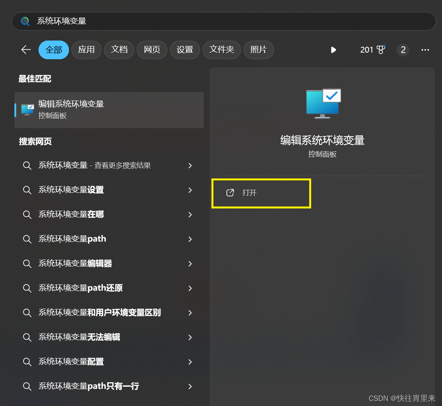Open the three-dots more options menu
This screenshot has width=442, height=406.
coord(425,50)
